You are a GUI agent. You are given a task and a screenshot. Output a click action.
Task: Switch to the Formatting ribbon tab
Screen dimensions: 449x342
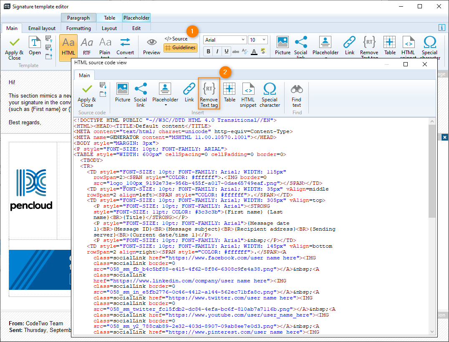78,28
